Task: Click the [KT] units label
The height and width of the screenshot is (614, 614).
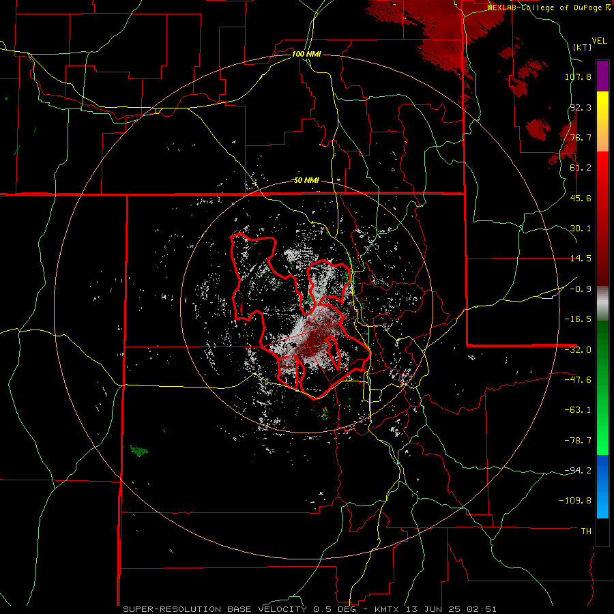Action: (582, 47)
